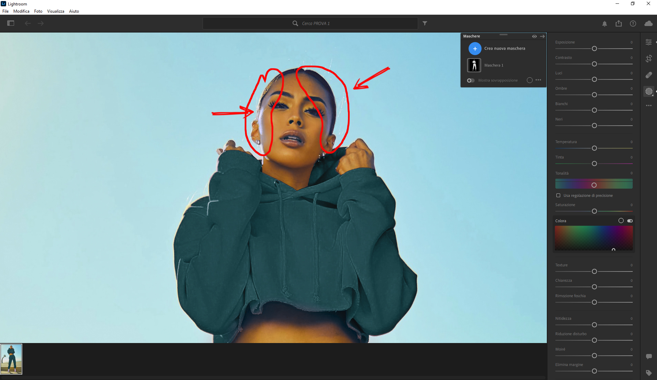Click the Masking tool icon
Image resolution: width=657 pixels, height=380 pixels.
click(x=648, y=91)
